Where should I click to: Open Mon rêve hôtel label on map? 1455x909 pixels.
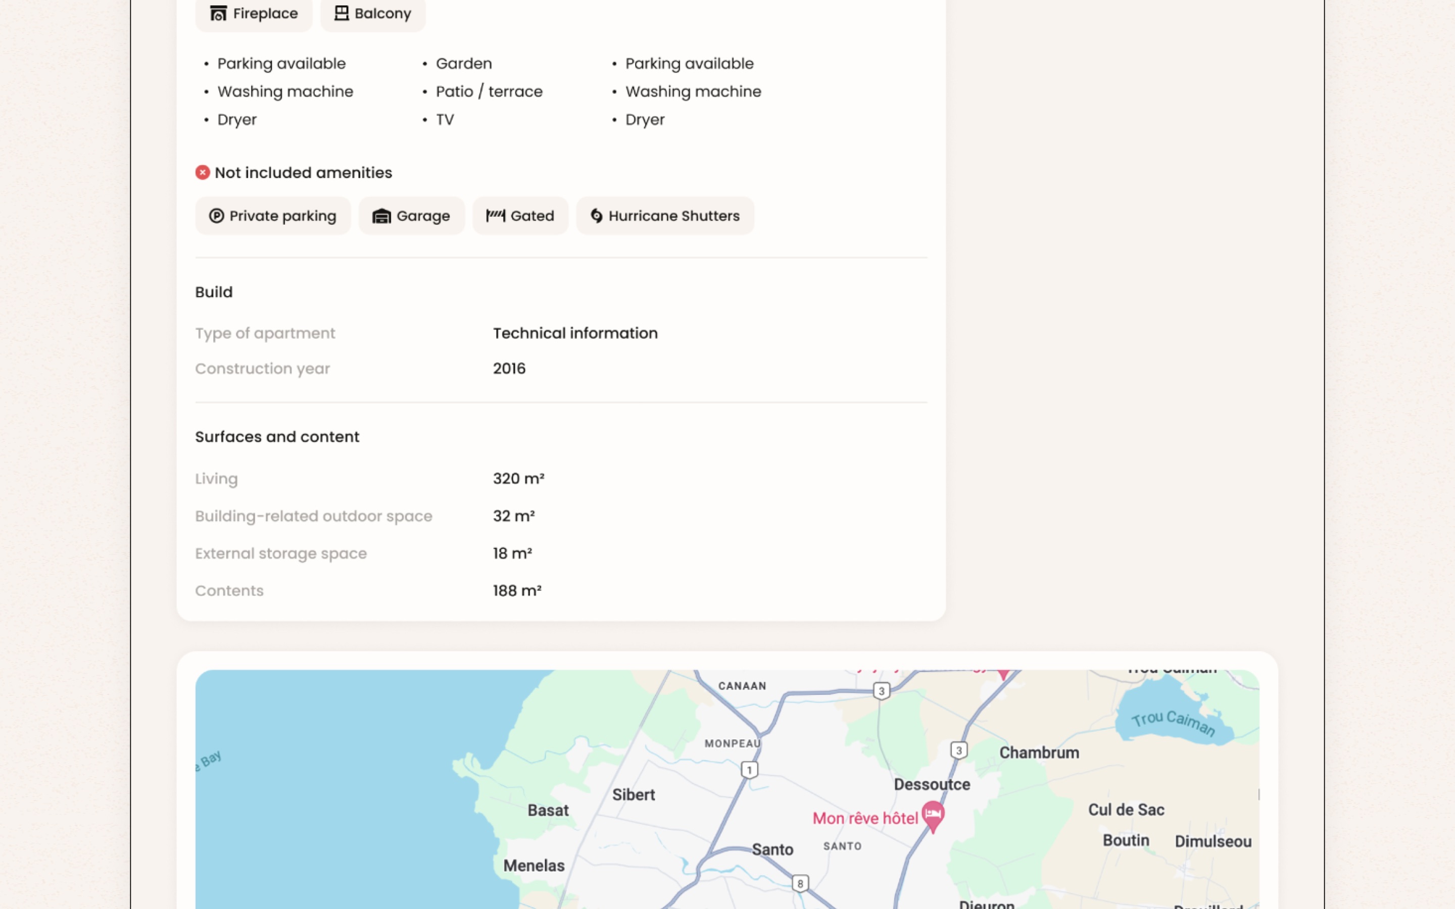click(x=865, y=818)
